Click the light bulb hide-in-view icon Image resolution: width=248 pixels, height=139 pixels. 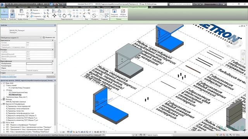coord(84,10)
